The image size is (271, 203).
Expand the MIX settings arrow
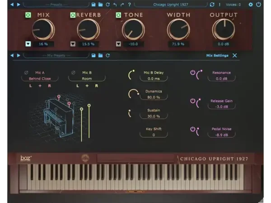tap(28, 44)
